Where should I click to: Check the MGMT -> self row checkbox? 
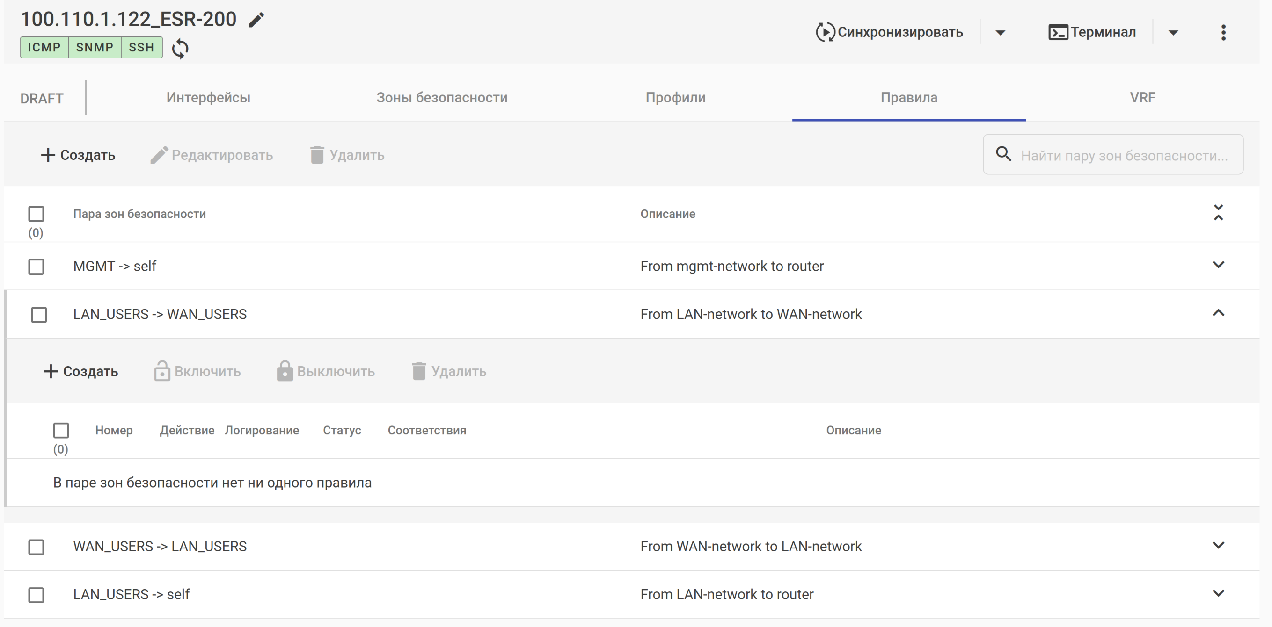coord(36,267)
